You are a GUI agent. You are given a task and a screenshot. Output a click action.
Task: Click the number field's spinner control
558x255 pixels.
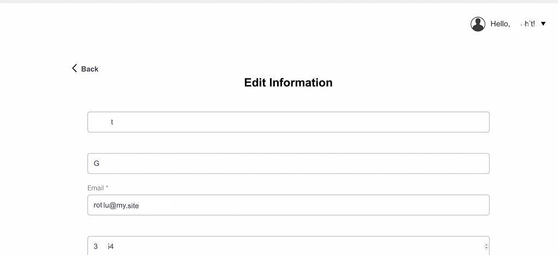[486, 246]
